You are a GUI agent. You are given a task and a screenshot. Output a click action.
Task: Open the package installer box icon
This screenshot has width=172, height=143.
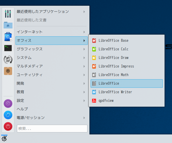[8, 71]
